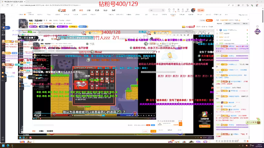Screen dimensions: 264x148
Task: Close the contribution ranking panel with X
Action: point(248,20)
